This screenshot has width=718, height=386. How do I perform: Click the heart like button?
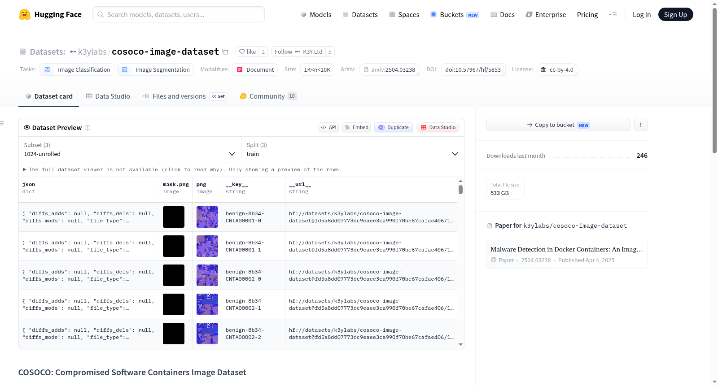click(x=247, y=52)
